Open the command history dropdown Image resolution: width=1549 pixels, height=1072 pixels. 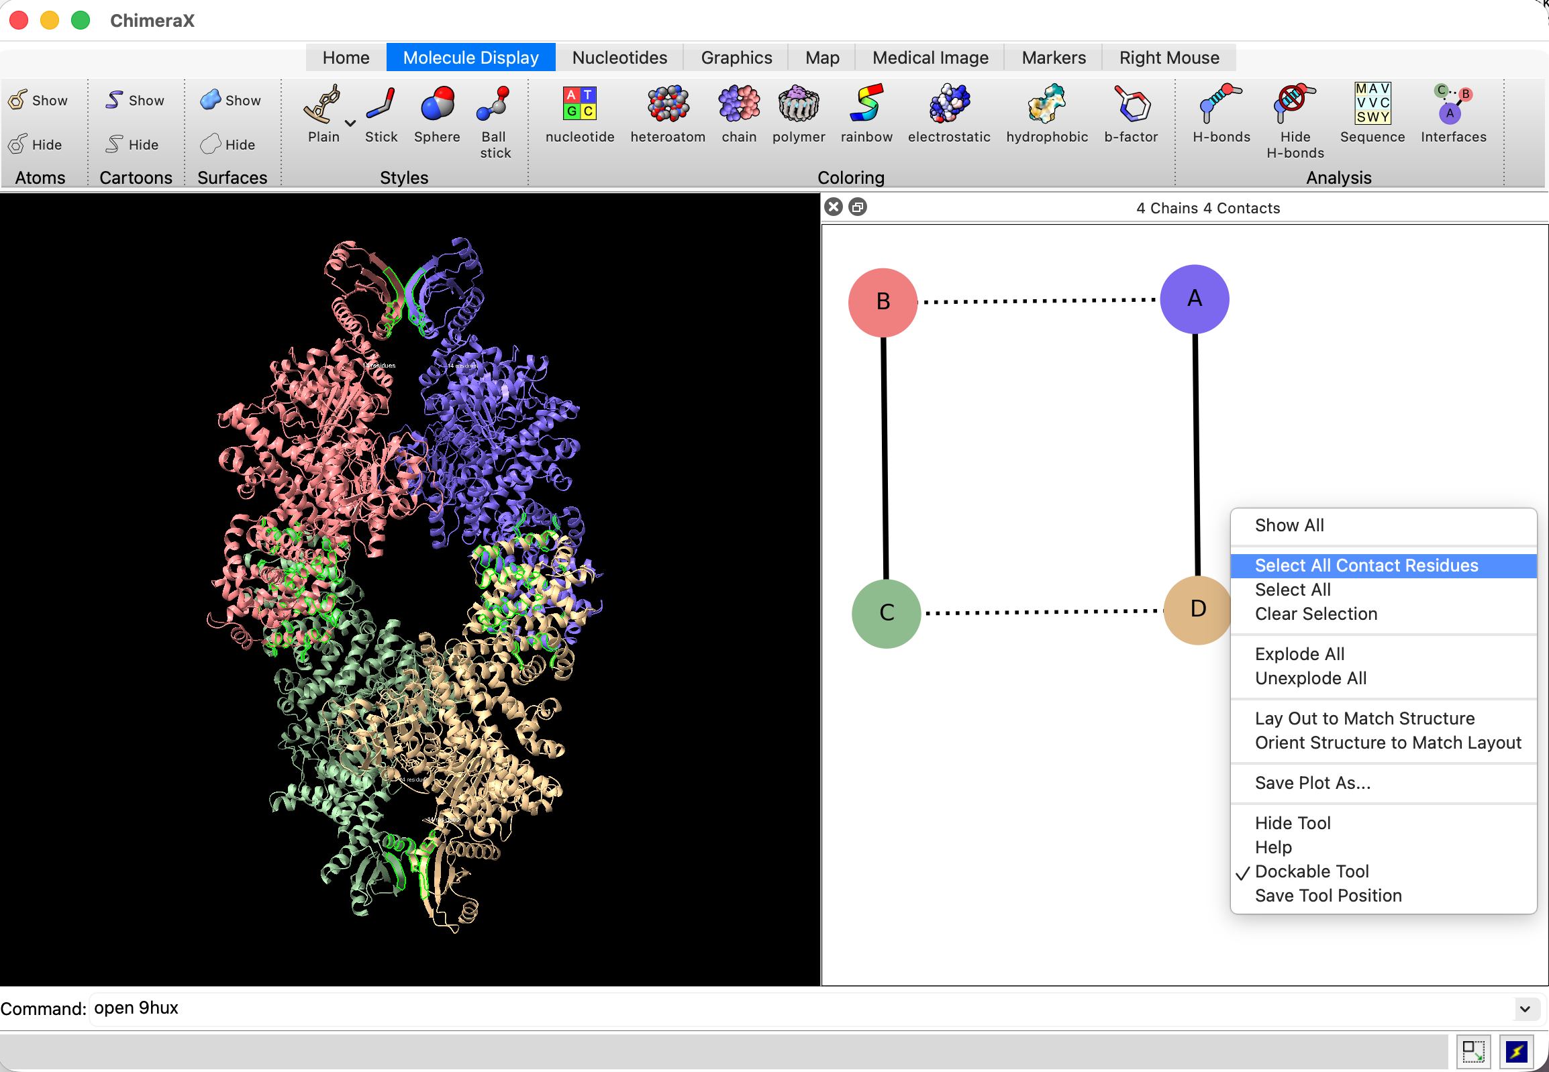point(1524,1008)
